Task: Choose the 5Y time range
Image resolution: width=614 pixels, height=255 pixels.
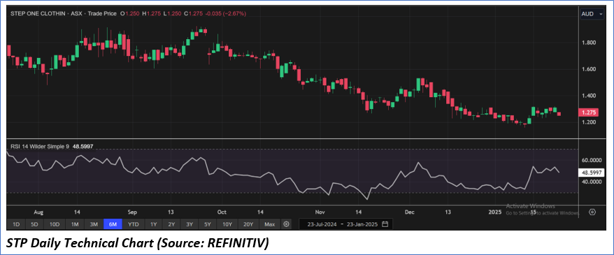Action: (208, 224)
